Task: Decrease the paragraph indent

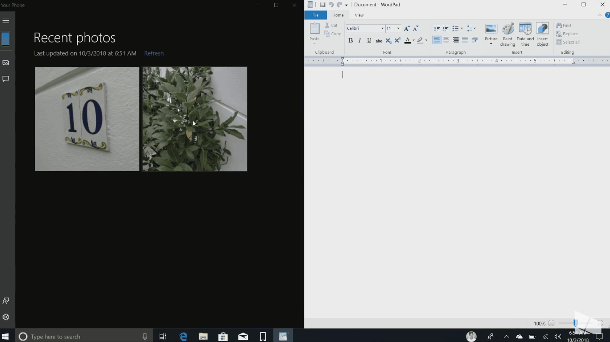Action: 437,28
